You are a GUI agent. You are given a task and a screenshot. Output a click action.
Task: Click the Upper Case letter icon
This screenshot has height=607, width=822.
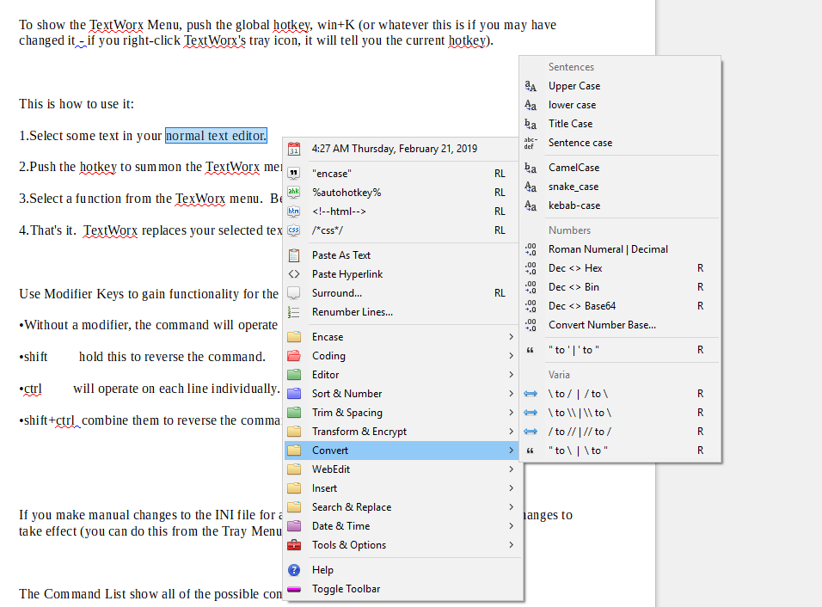(531, 86)
